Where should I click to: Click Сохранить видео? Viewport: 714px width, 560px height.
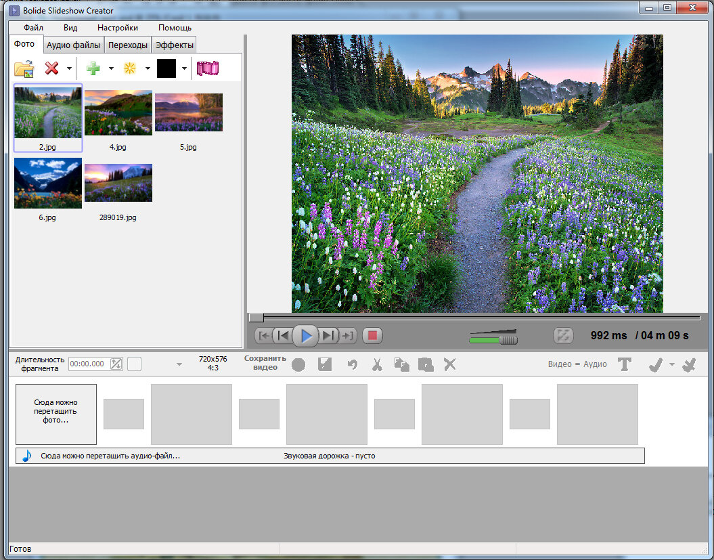coord(265,364)
